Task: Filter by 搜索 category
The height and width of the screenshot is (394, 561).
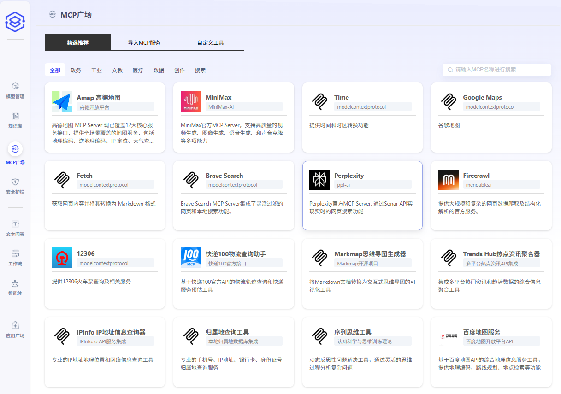Action: tap(200, 71)
